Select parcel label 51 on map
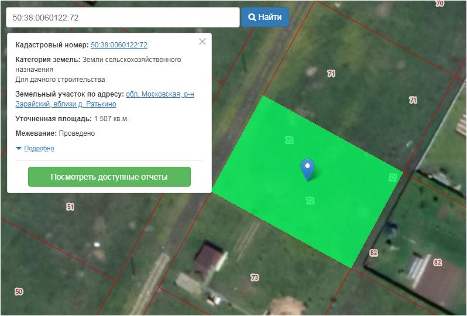 point(70,207)
